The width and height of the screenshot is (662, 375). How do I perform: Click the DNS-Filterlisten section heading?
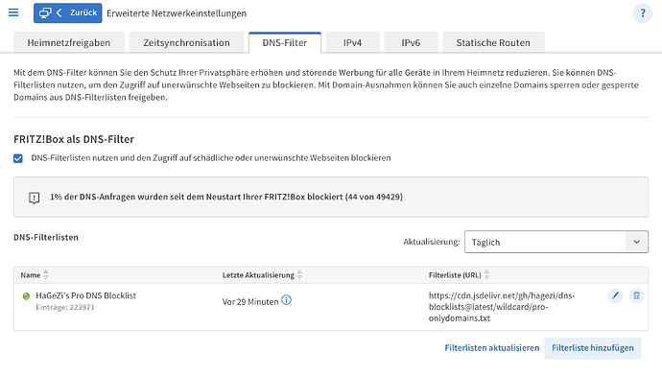point(46,238)
